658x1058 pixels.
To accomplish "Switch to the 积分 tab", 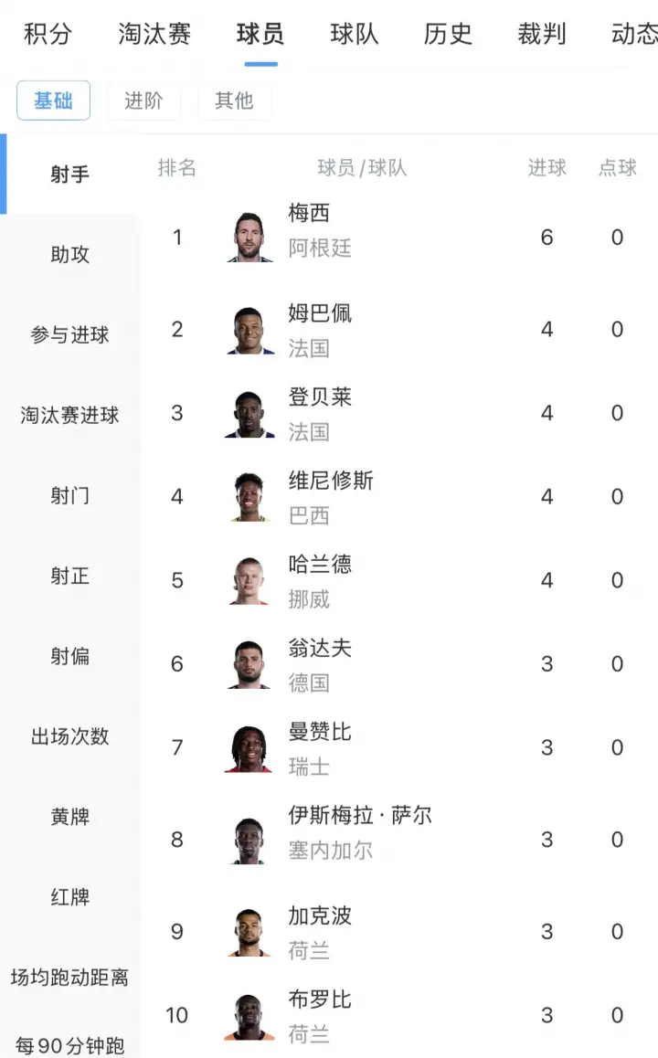I will tap(48, 34).
